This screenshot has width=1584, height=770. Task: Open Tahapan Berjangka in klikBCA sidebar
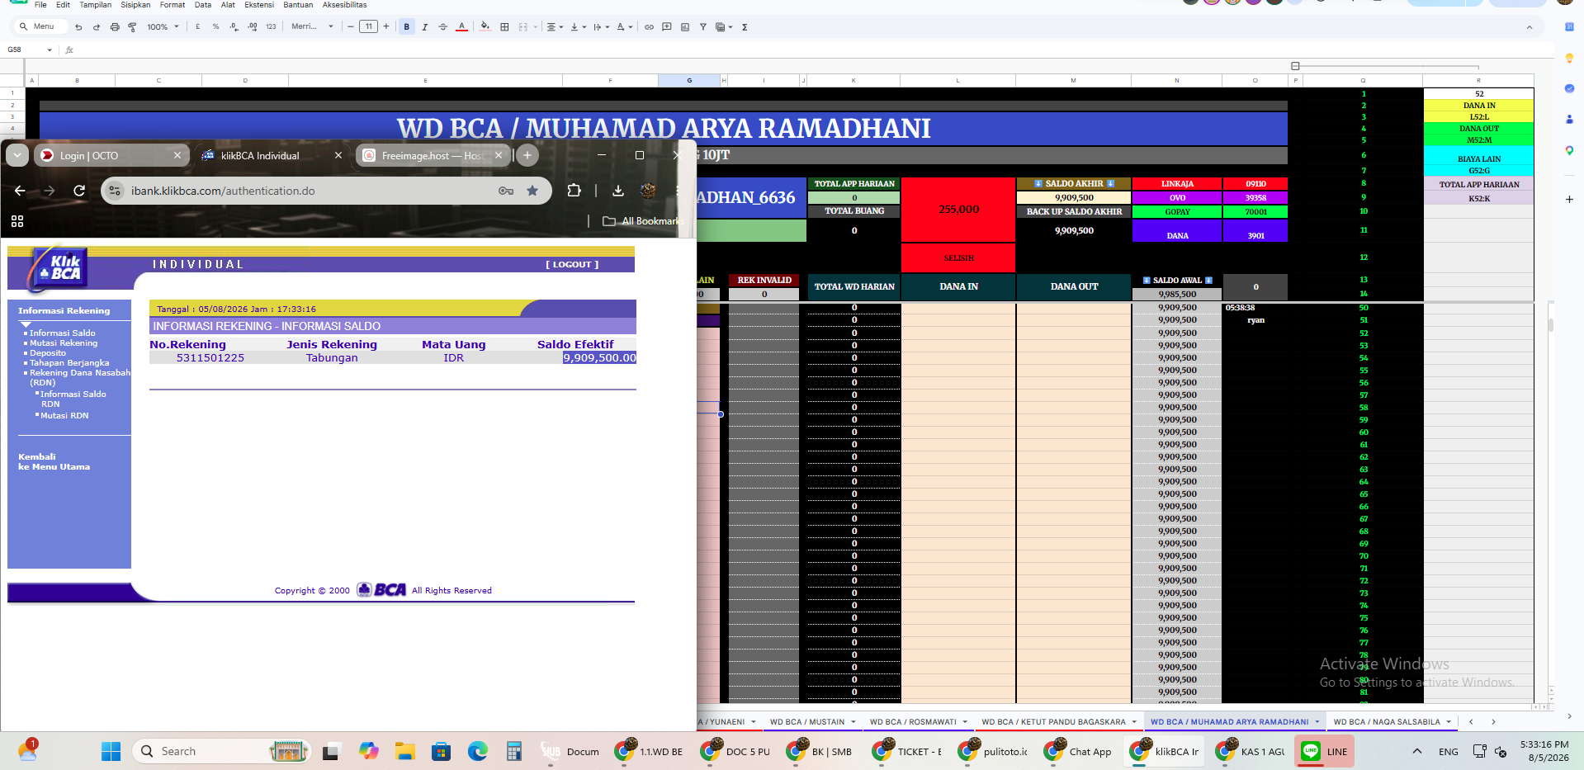point(69,363)
